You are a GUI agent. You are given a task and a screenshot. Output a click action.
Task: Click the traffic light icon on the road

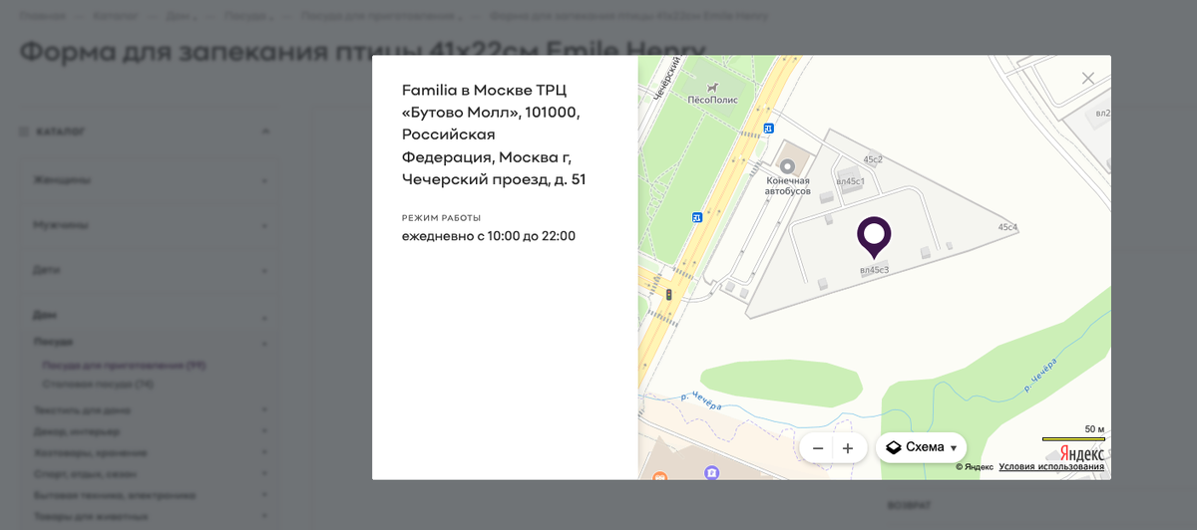[x=668, y=295]
